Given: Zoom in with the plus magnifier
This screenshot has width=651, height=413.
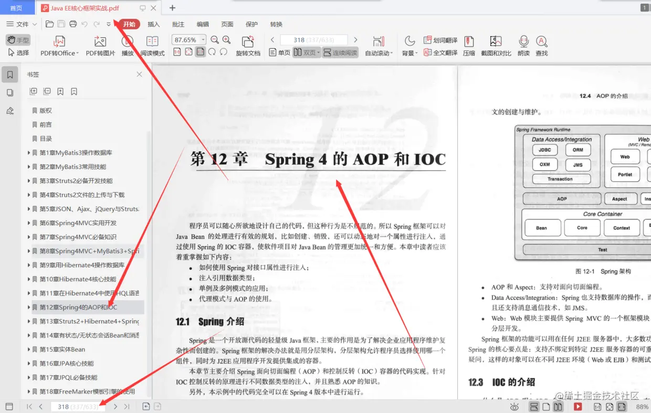Looking at the screenshot, I should tap(226, 40).
